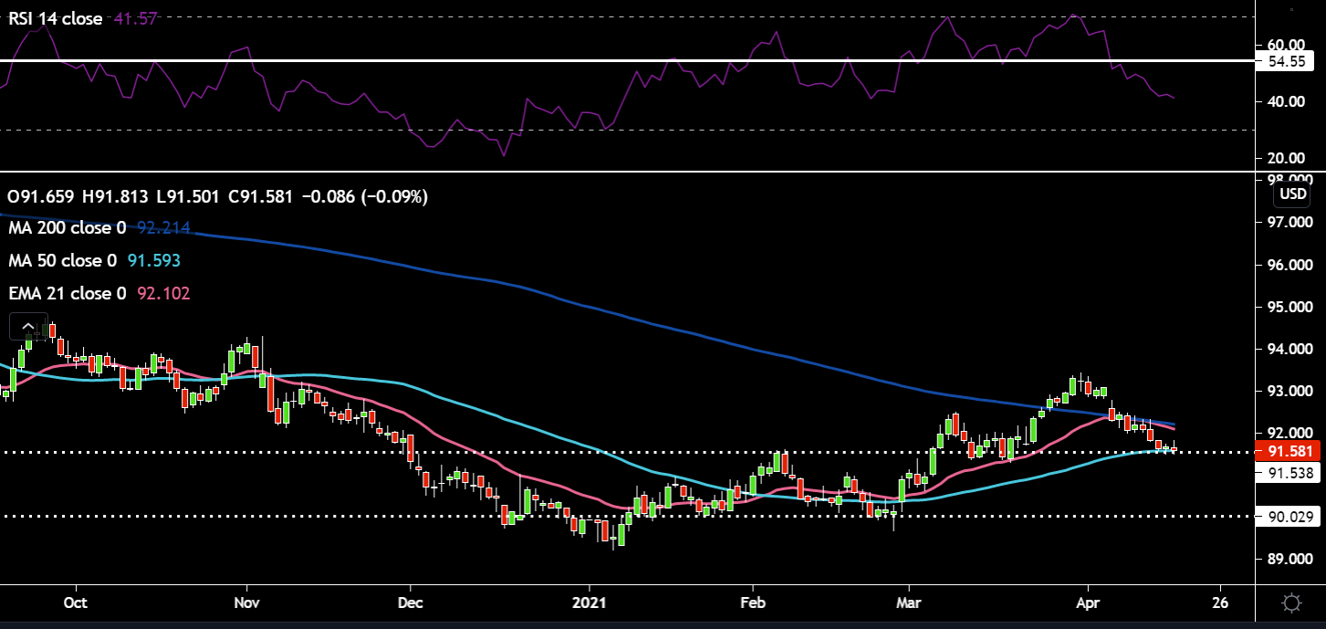Image resolution: width=1326 pixels, height=629 pixels.
Task: Click the Apr label on time axis
Action: coord(1088,603)
